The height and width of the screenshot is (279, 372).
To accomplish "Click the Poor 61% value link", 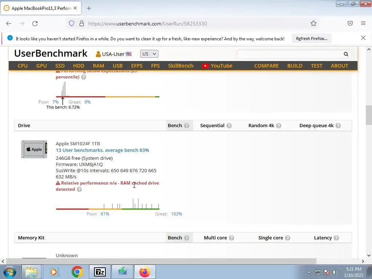I will tap(105, 214).
